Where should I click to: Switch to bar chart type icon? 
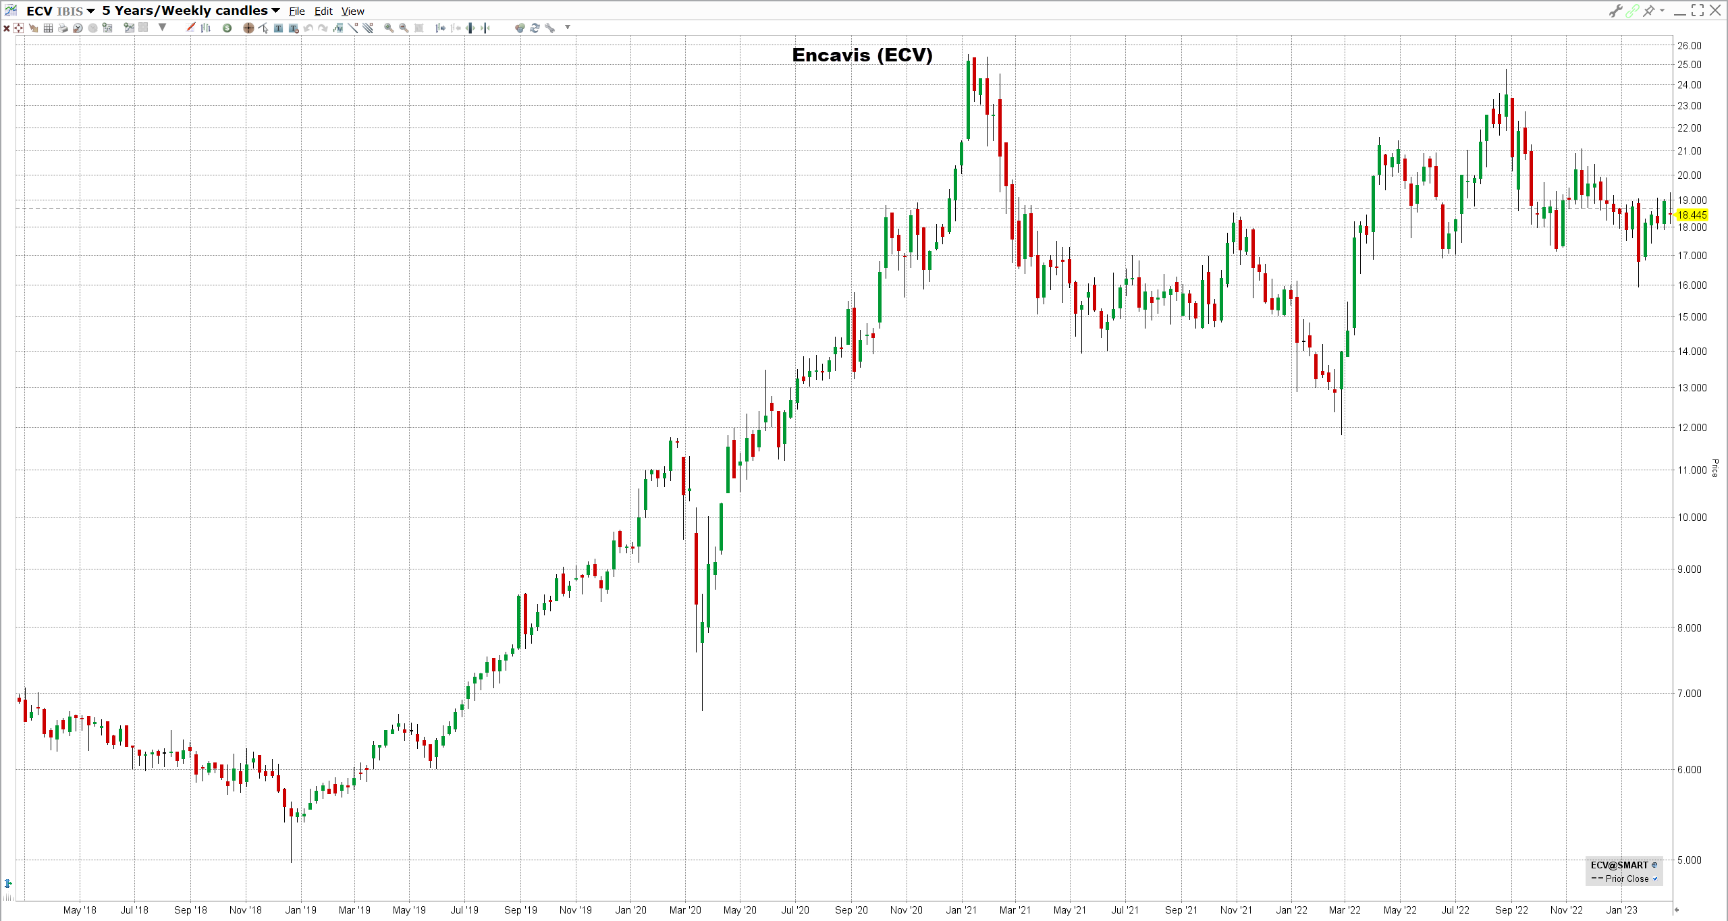[206, 28]
